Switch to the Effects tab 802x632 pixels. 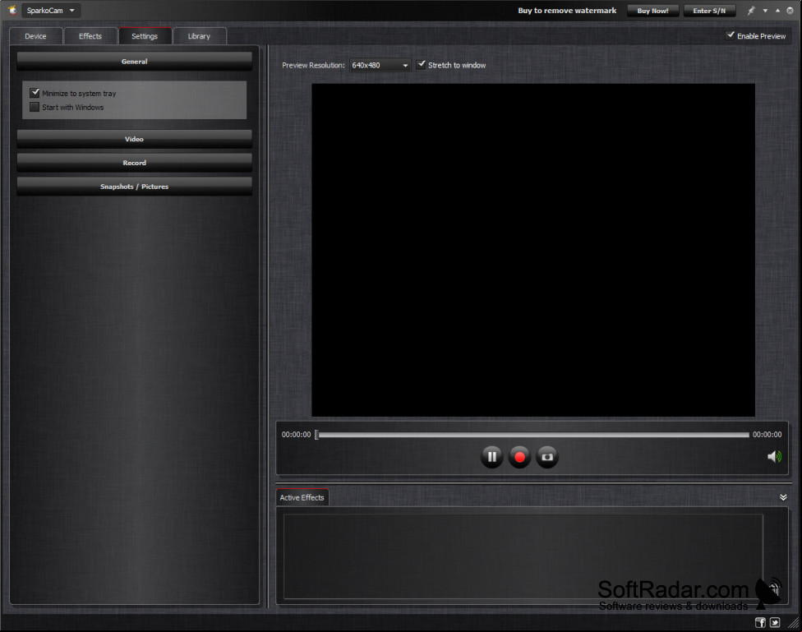coord(90,36)
